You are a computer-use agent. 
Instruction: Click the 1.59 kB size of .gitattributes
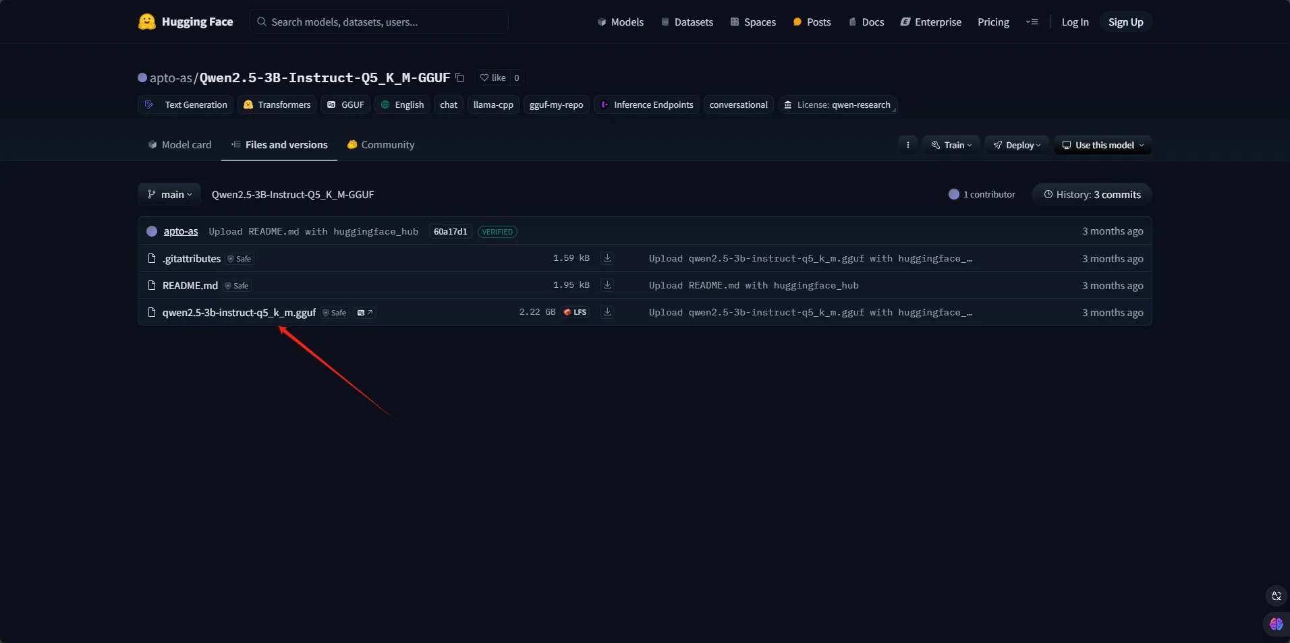tap(571, 258)
